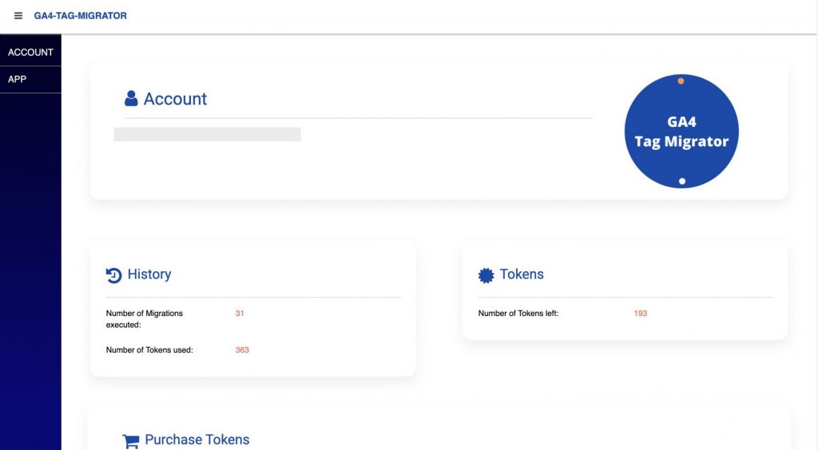Click the orange dot on the logo

click(x=681, y=81)
